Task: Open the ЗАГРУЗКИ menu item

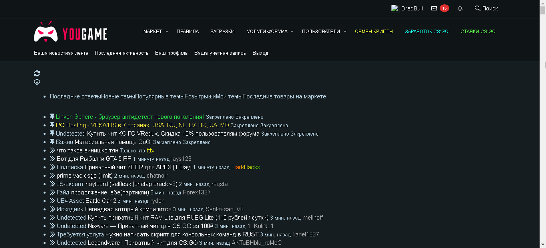Action: click(222, 32)
